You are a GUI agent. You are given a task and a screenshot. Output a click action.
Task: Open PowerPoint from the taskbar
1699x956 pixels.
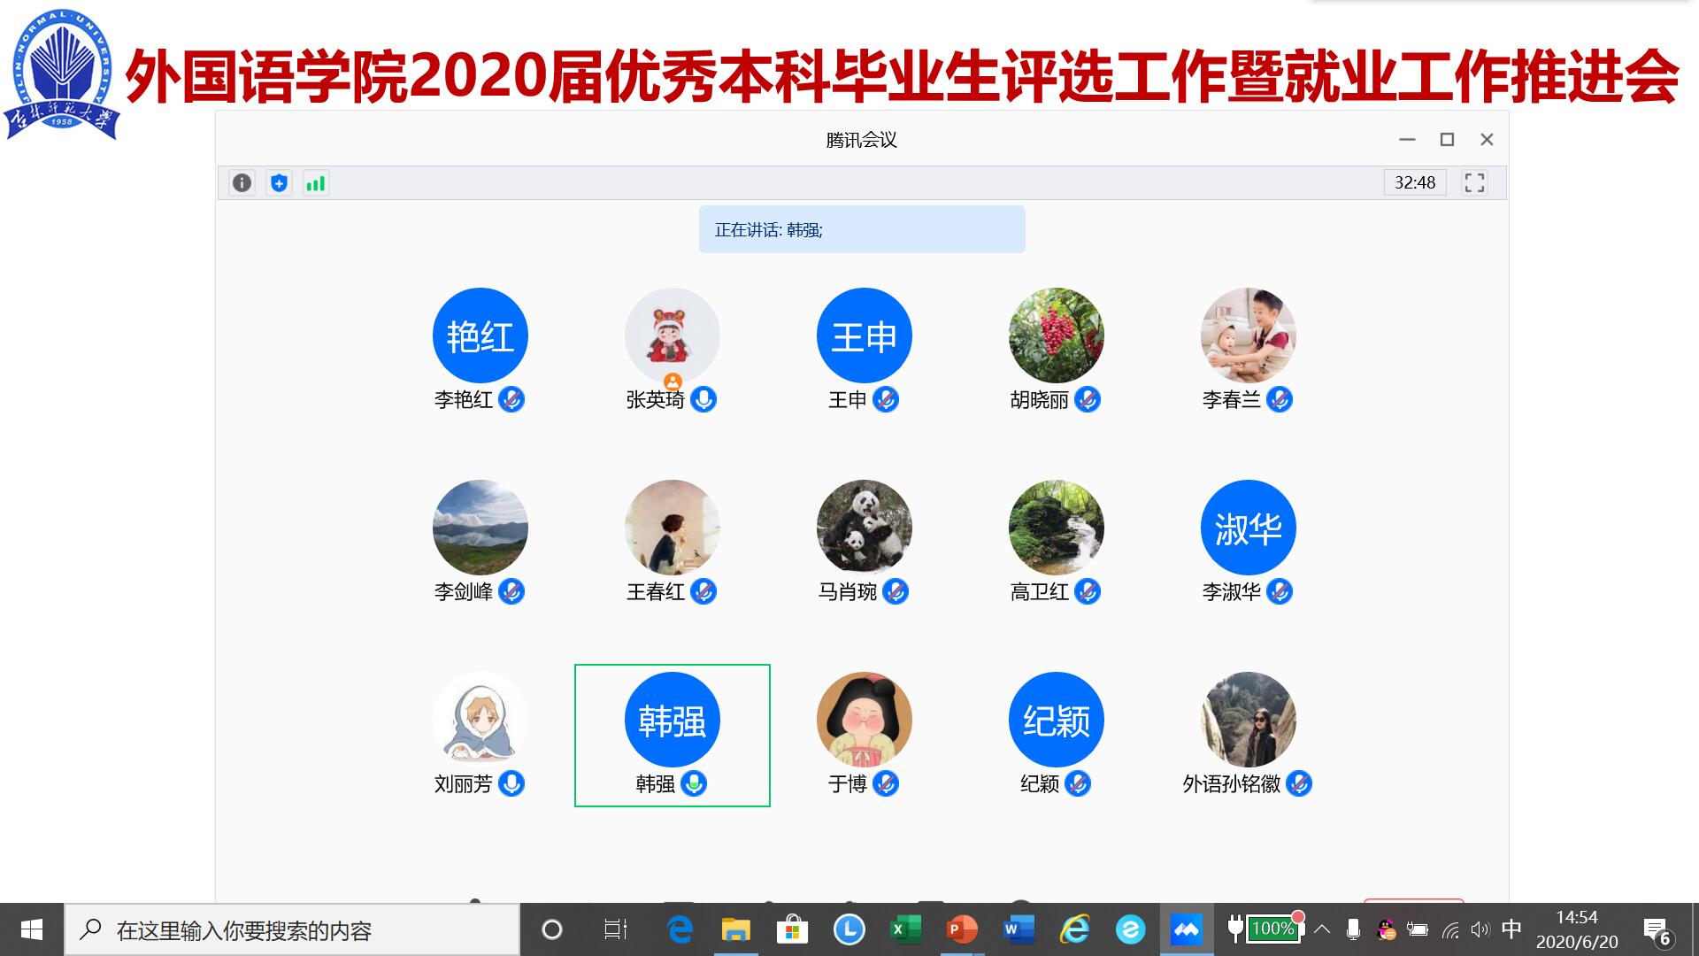[x=961, y=929]
